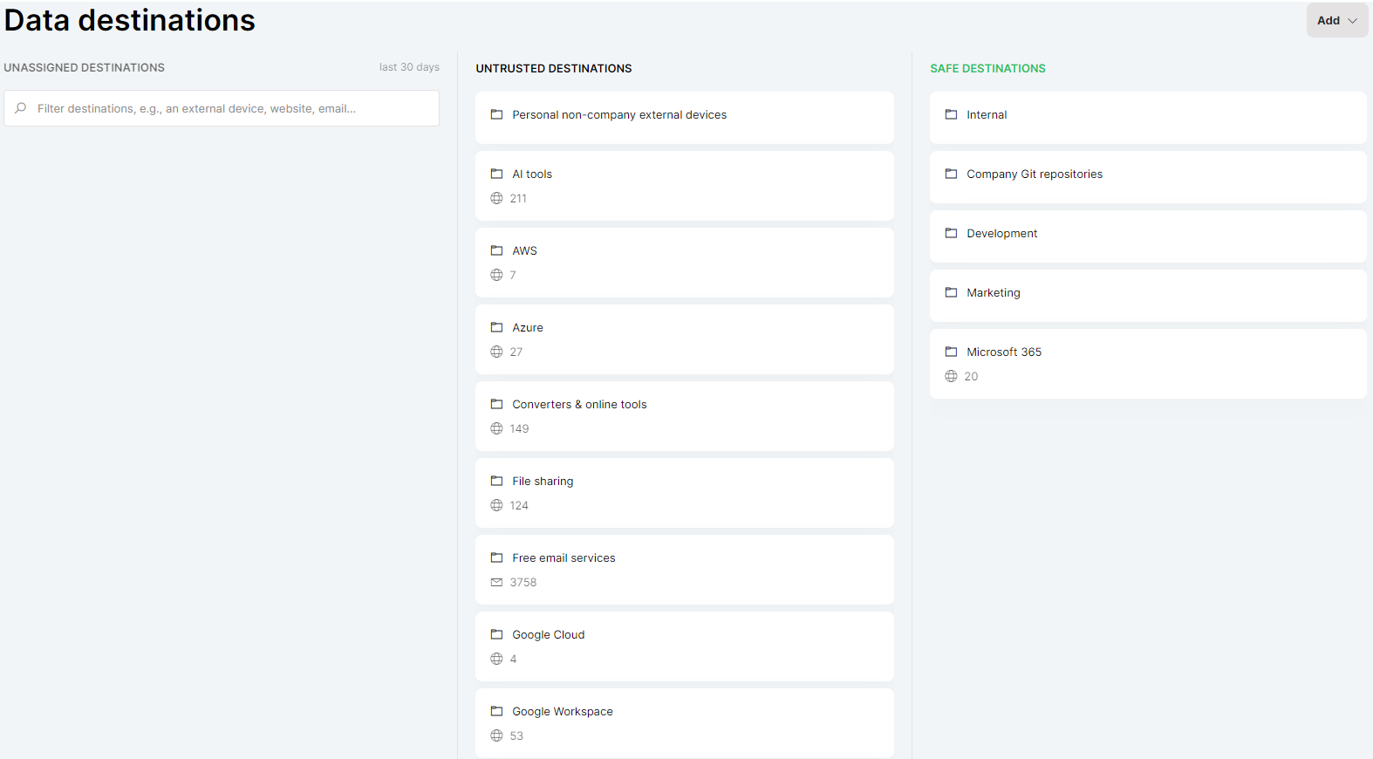This screenshot has width=1373, height=759.
Task: Open the Marketing safe destination
Action: pyautogui.click(x=1148, y=296)
